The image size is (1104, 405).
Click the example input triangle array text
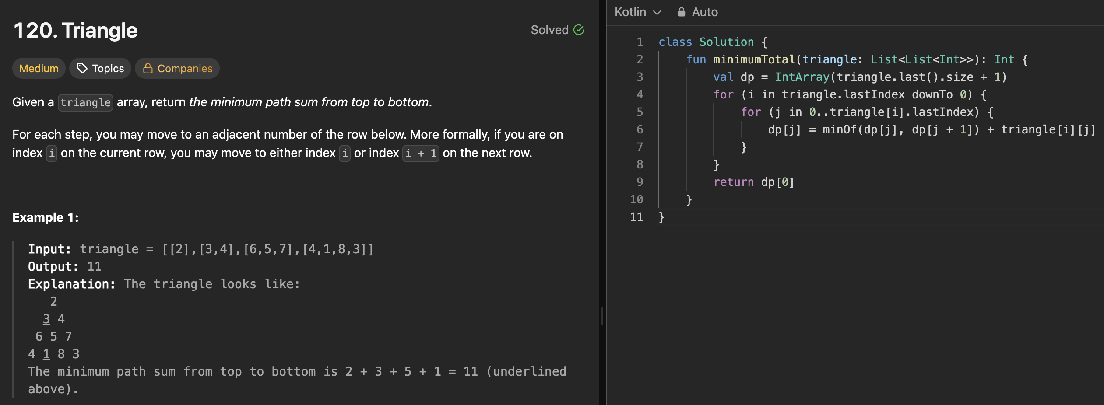267,249
